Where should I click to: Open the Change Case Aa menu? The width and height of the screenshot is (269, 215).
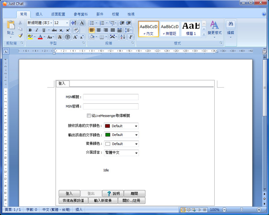[x=50, y=37]
